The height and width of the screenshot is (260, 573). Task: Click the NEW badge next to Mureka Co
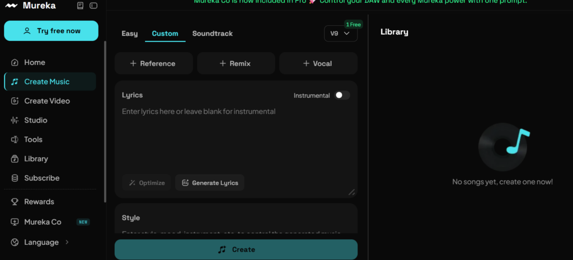pos(83,222)
